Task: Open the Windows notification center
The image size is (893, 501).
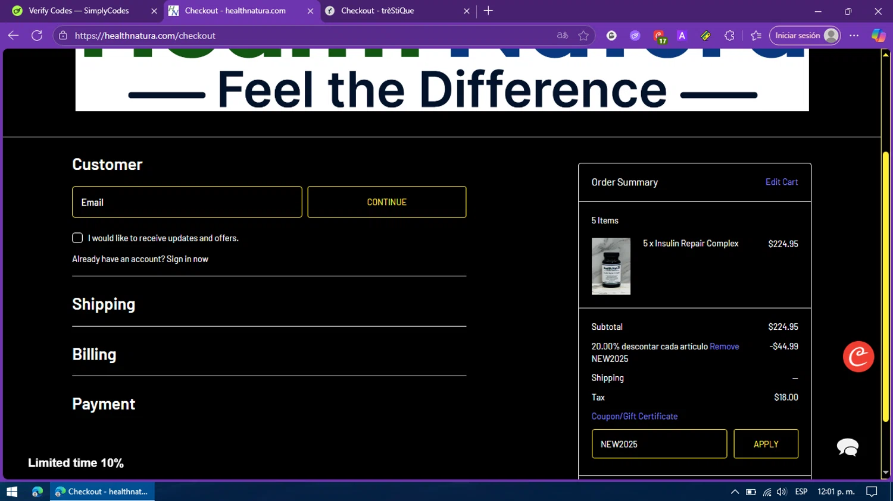Action: tap(872, 491)
